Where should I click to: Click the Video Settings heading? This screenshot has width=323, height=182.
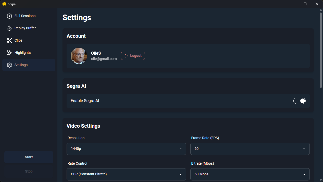pos(83,126)
